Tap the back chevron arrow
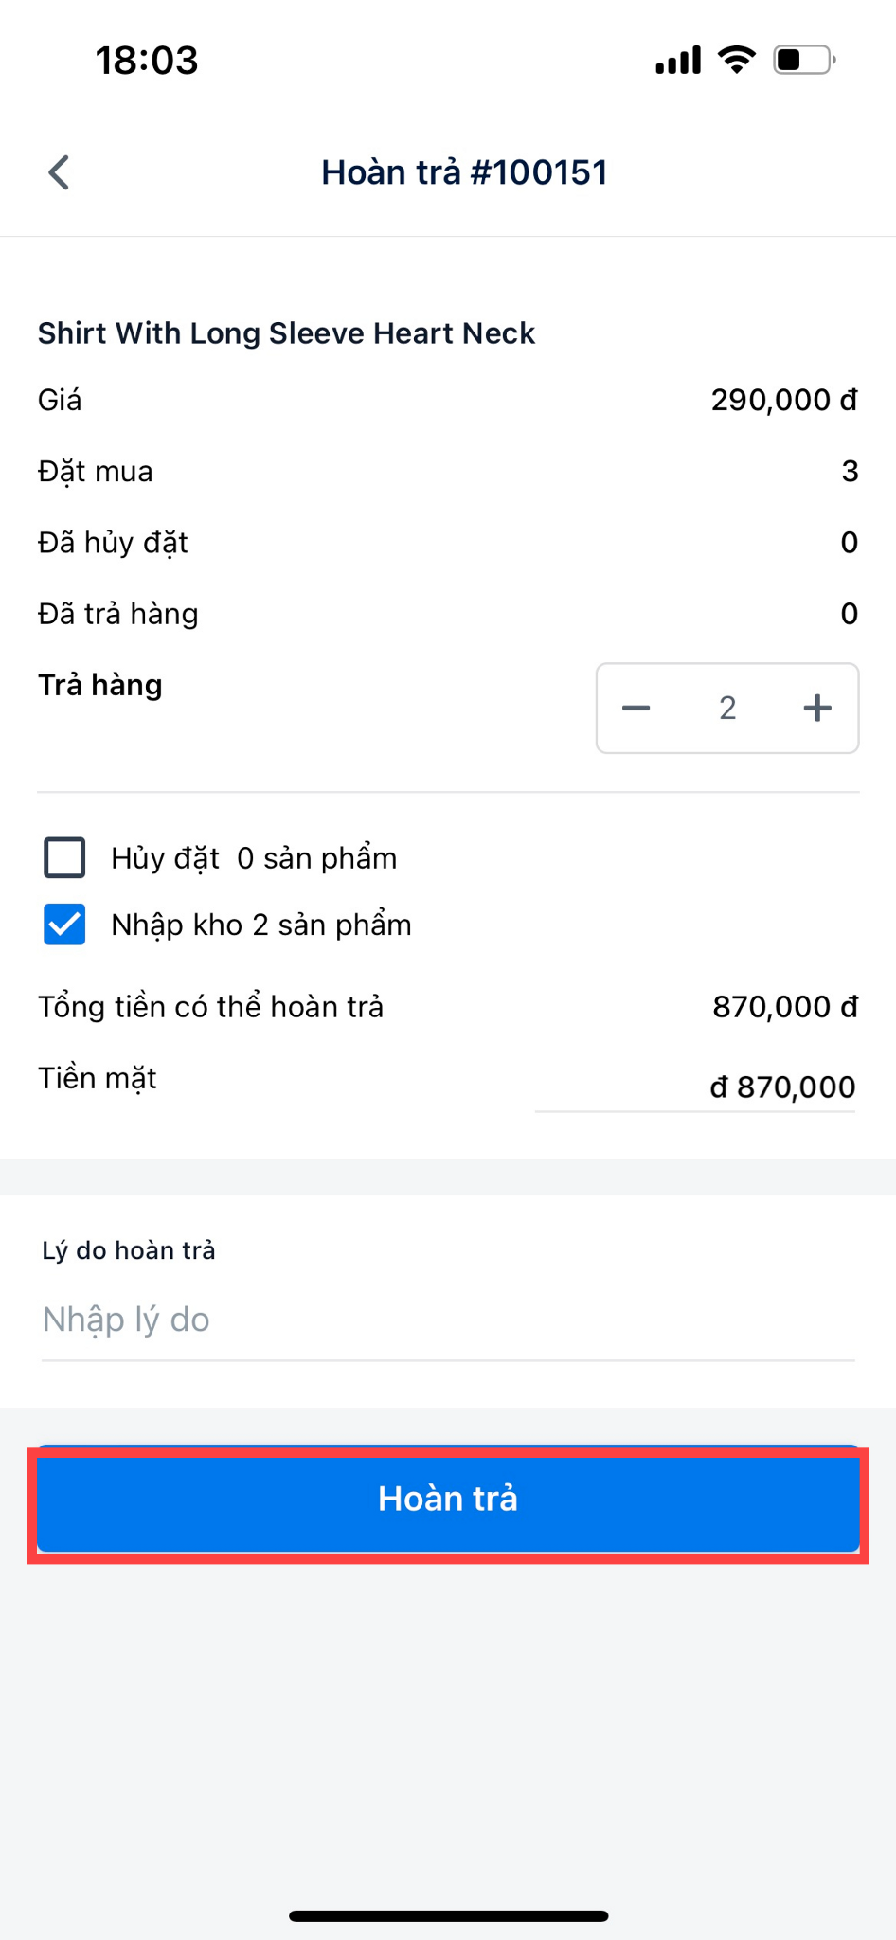Viewport: 896px width, 1940px height. (59, 172)
